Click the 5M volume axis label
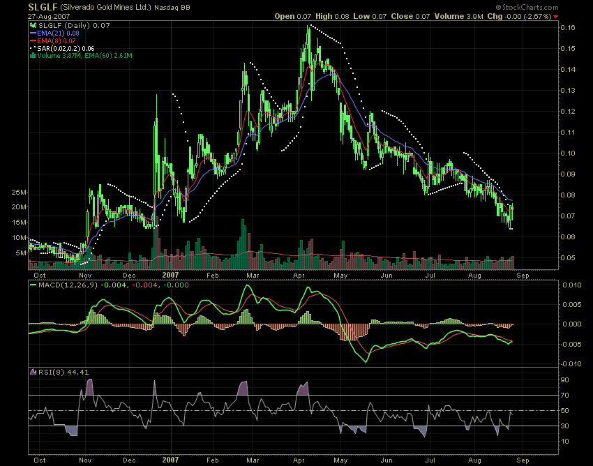593x466 pixels. 21,253
